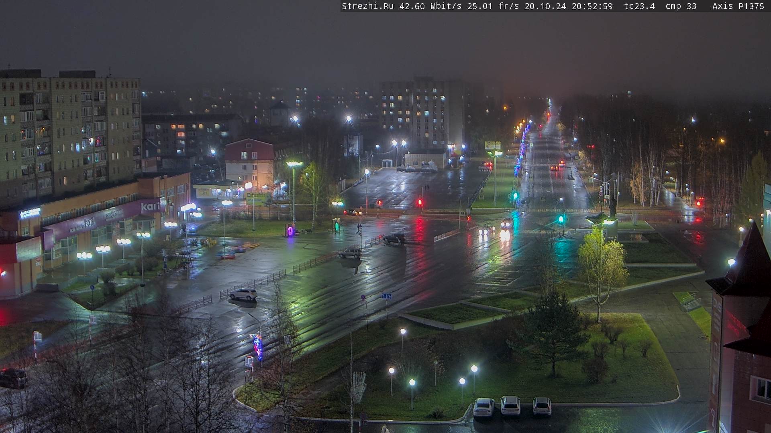Select the tc23.4 overlay value

point(639,6)
